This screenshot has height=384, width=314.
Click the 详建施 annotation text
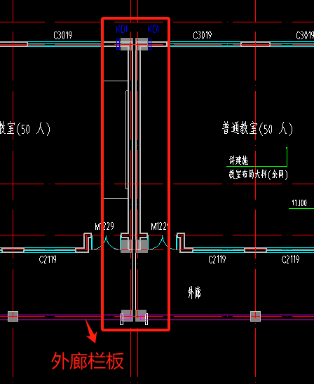238,160
